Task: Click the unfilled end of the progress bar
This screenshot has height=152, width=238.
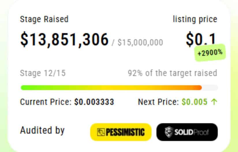Action: coord(210,88)
